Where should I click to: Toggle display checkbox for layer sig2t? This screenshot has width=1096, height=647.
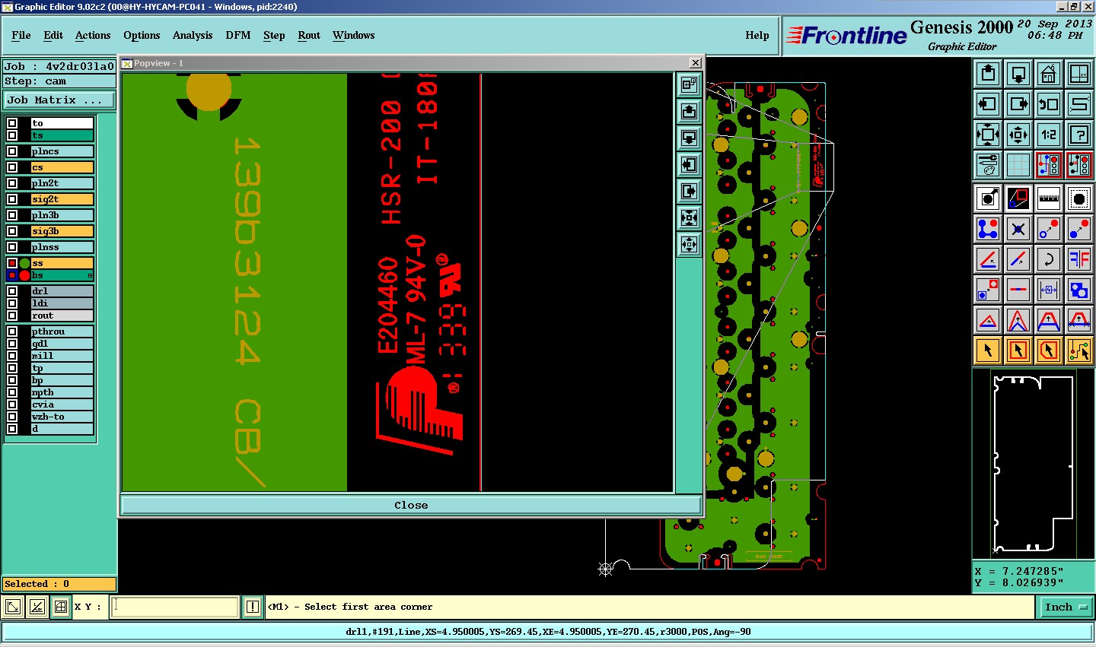[12, 199]
